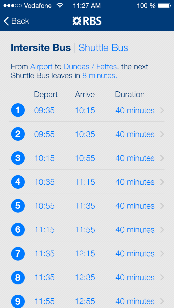Tap the 40 minutes duration in row 6
174x308 pixels.
click(135, 230)
